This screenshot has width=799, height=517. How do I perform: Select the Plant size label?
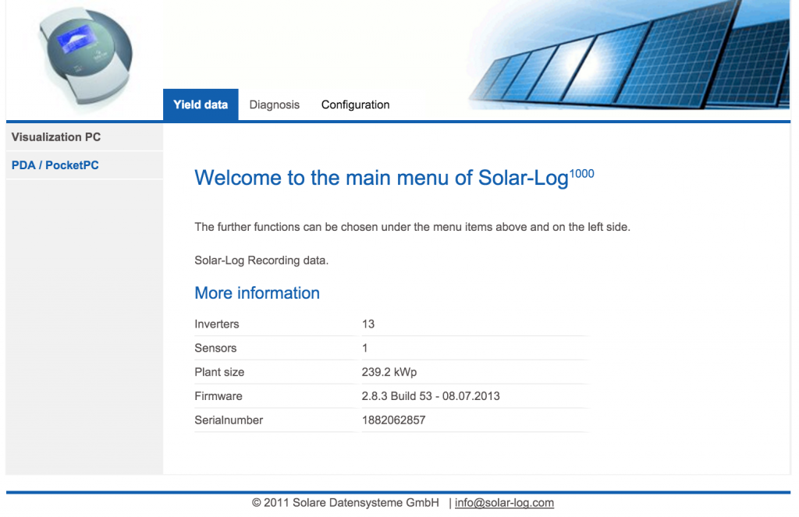click(219, 372)
